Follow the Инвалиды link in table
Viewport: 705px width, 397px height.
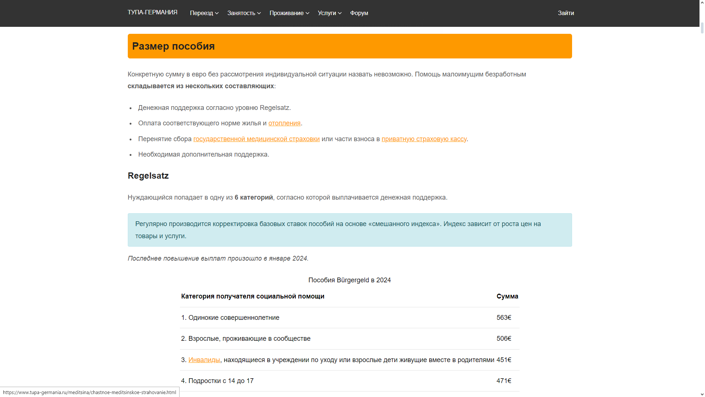204,360
